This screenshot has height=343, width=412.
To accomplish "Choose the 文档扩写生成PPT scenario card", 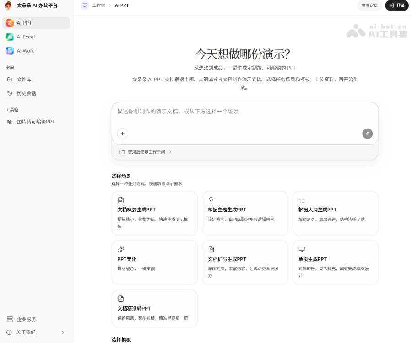I will [245, 263].
